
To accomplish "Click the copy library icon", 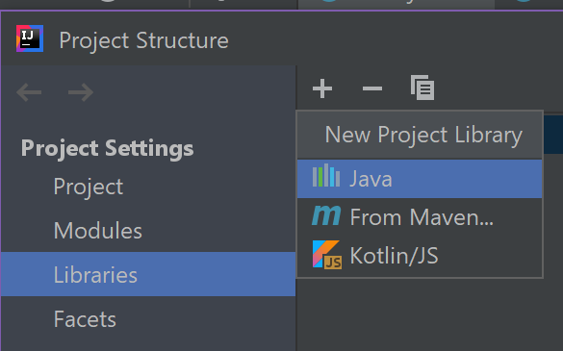I will point(422,88).
